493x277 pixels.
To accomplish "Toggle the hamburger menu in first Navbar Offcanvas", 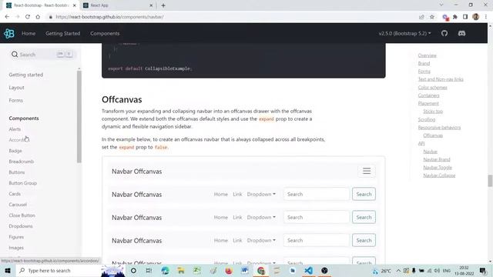I will [x=367, y=171].
